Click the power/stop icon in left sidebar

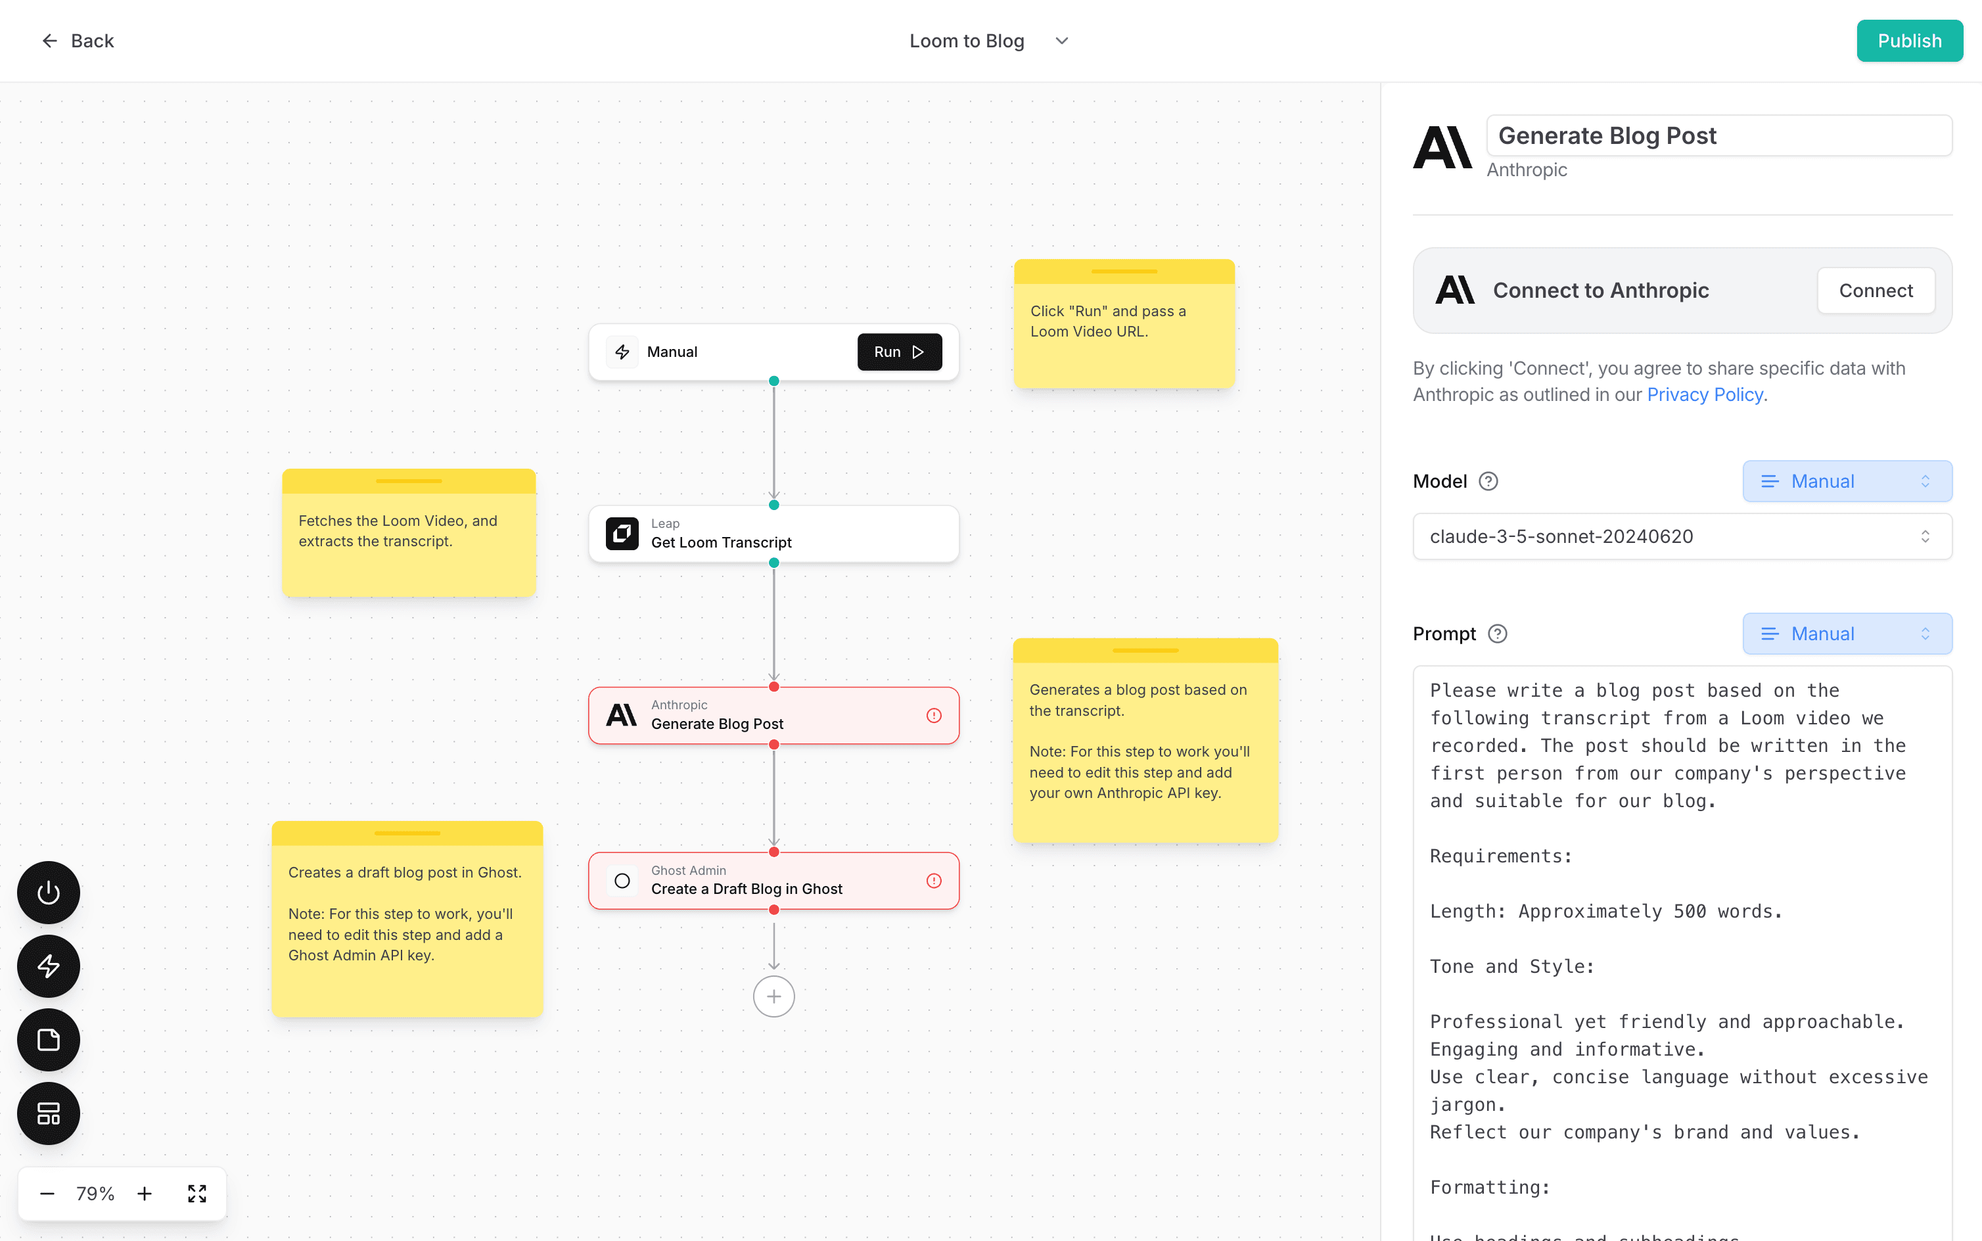49,892
